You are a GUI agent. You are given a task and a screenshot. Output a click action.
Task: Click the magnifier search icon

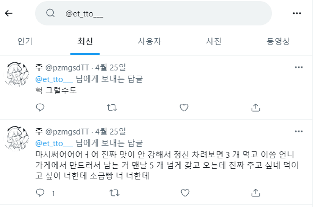(x=50, y=13)
